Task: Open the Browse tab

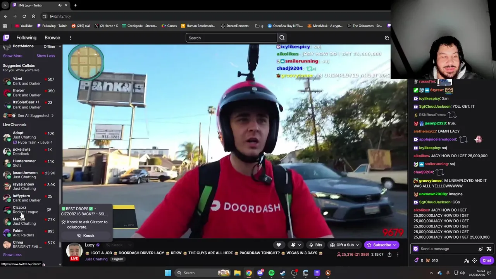Action: [x=52, y=38]
